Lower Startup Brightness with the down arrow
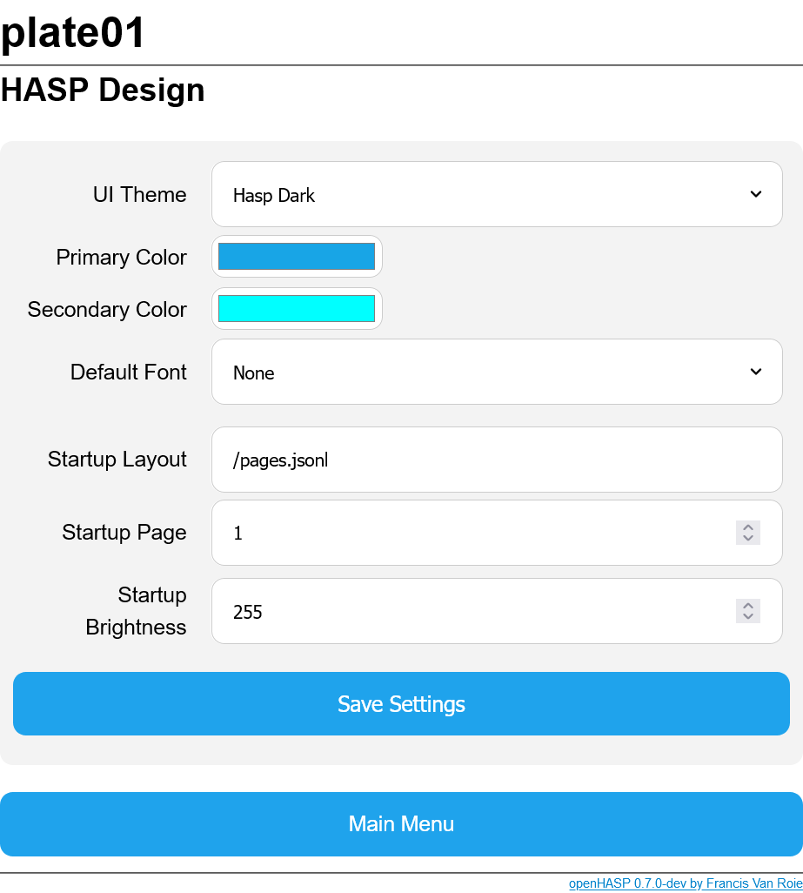 pyautogui.click(x=747, y=617)
